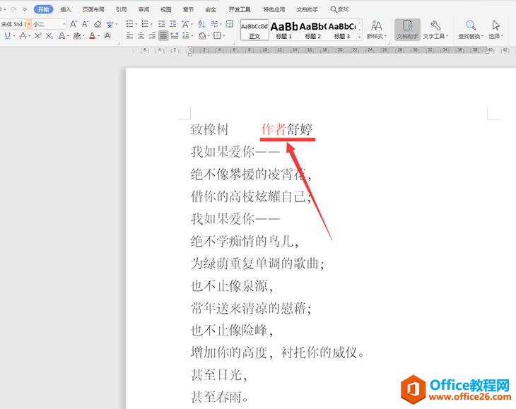Image resolution: width=516 pixels, height=409 pixels.
Task: Apply distributed alignment
Action: tap(175, 35)
